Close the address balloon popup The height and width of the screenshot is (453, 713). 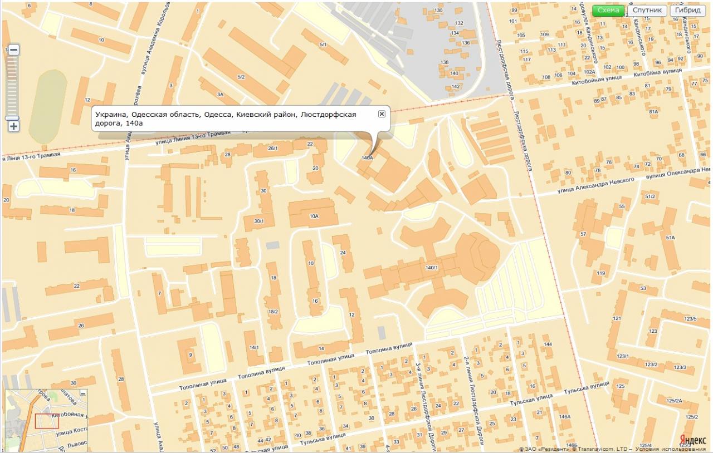click(382, 114)
